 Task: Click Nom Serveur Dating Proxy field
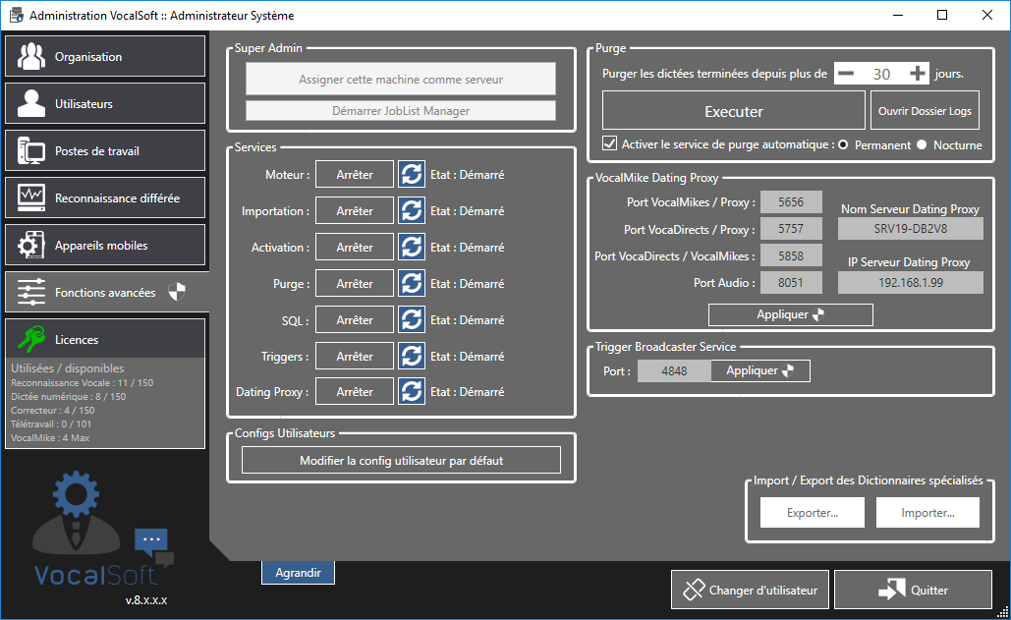911,229
